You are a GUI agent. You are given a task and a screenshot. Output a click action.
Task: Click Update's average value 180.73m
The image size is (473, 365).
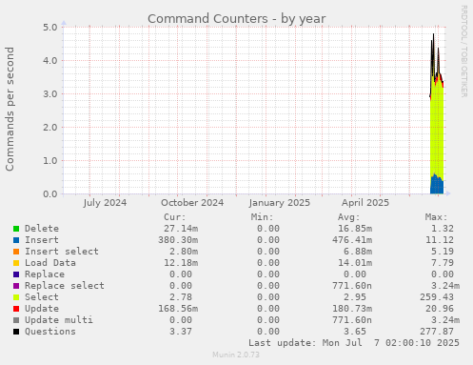pos(352,309)
